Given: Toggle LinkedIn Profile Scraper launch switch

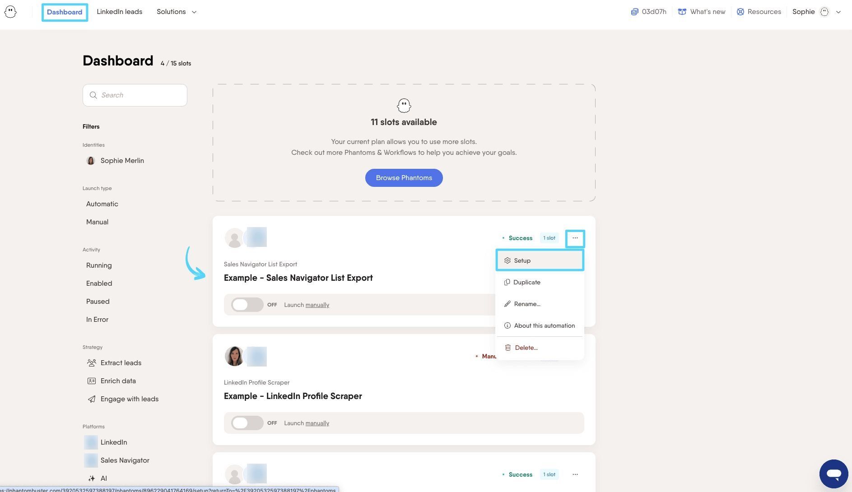Looking at the screenshot, I should [x=247, y=423].
